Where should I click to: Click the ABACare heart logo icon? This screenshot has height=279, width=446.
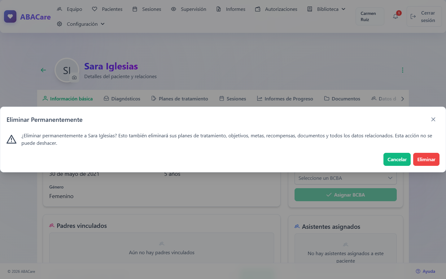pyautogui.click(x=10, y=16)
